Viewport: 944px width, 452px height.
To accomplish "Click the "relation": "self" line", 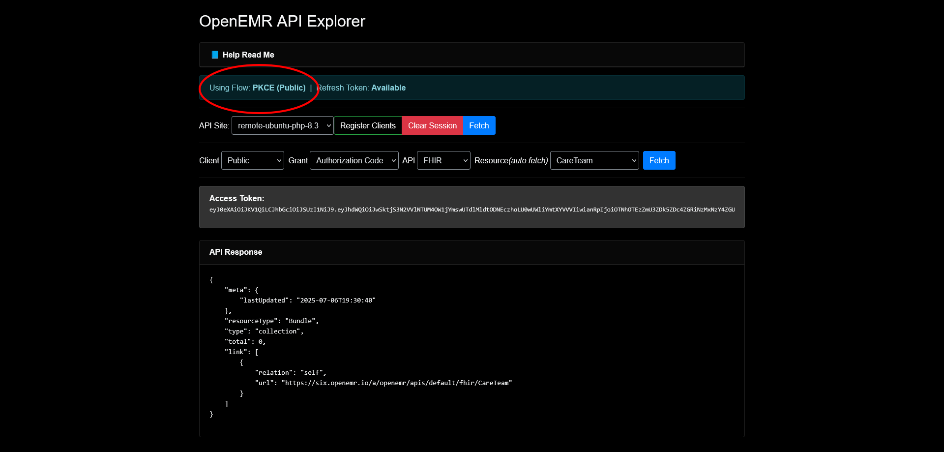I will tap(291, 372).
